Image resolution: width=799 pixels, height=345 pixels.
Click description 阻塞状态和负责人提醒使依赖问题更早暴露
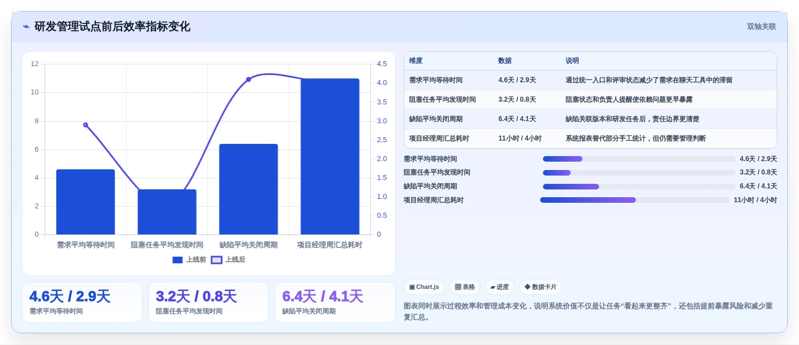coord(629,99)
